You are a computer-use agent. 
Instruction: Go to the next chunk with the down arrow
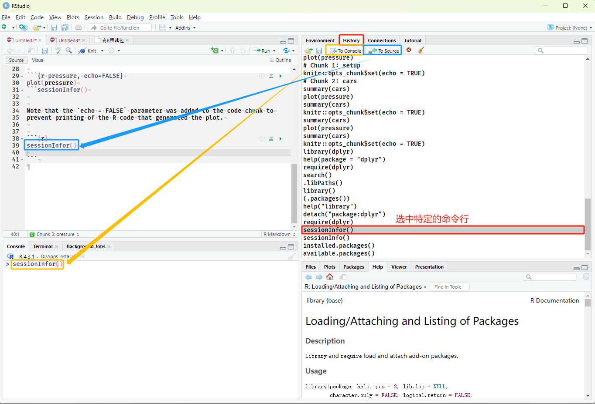click(243, 50)
